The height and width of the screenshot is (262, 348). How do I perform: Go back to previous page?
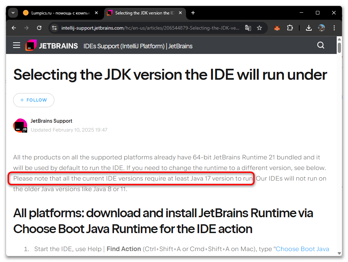tap(14, 28)
